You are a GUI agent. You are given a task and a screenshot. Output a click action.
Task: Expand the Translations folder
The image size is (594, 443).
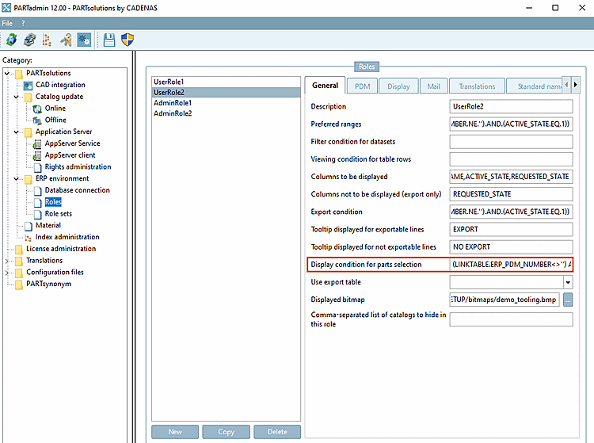(7, 261)
